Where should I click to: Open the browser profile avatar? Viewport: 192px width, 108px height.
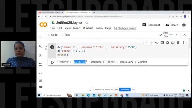click(185, 16)
